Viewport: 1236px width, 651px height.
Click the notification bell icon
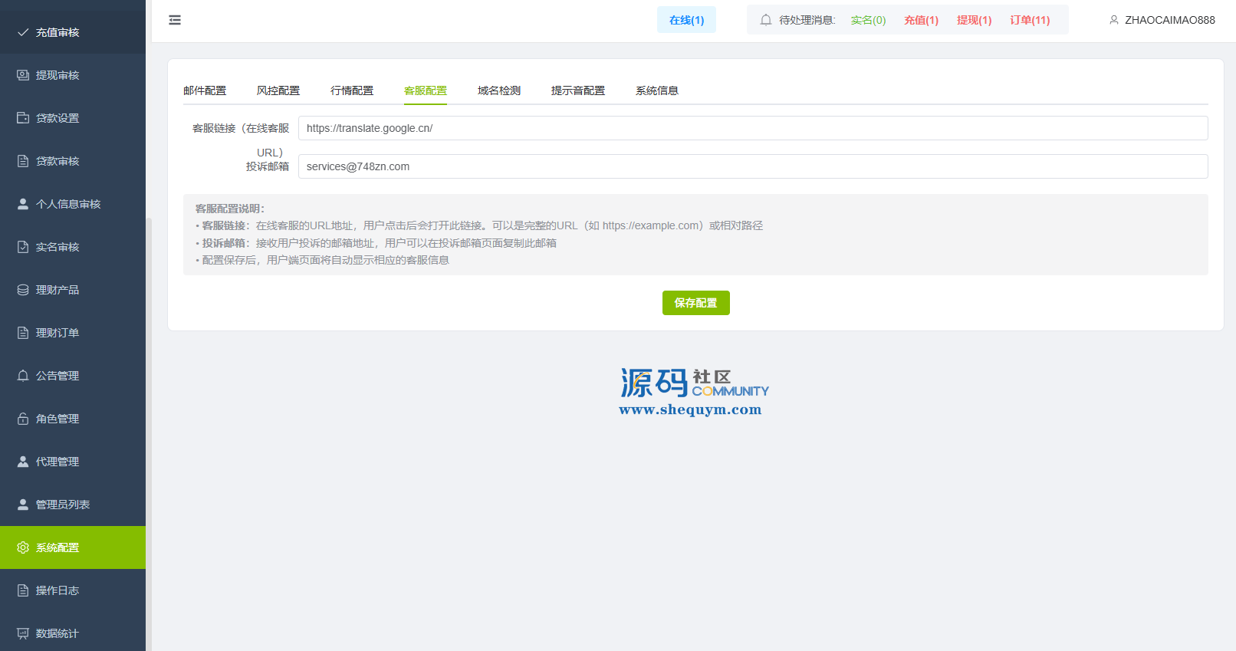(765, 20)
